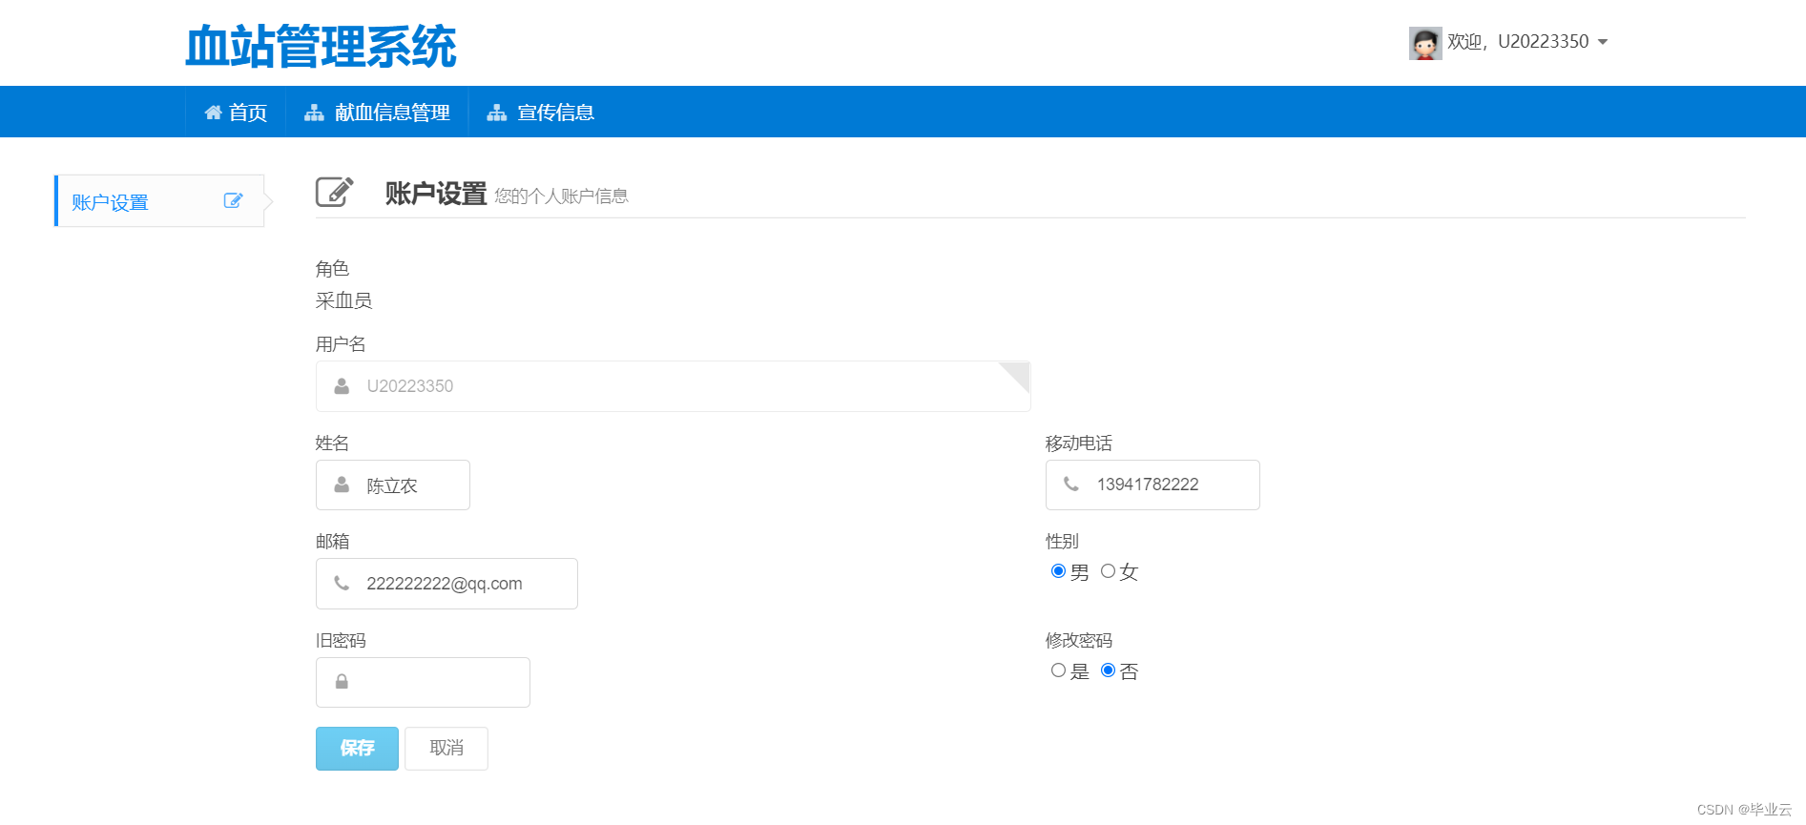Open the 宣传信息 menu
Viewport: 1806px width, 825px height.
tap(541, 113)
